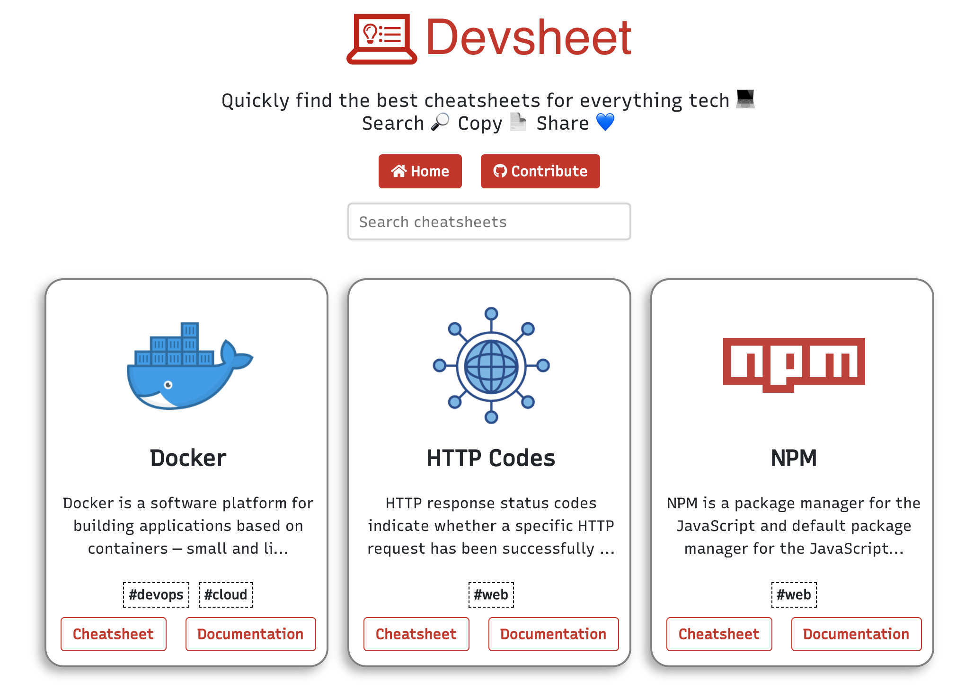Open the Home button
This screenshot has width=974, height=690.
[420, 171]
